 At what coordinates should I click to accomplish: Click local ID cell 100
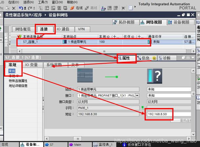(x=110, y=42)
